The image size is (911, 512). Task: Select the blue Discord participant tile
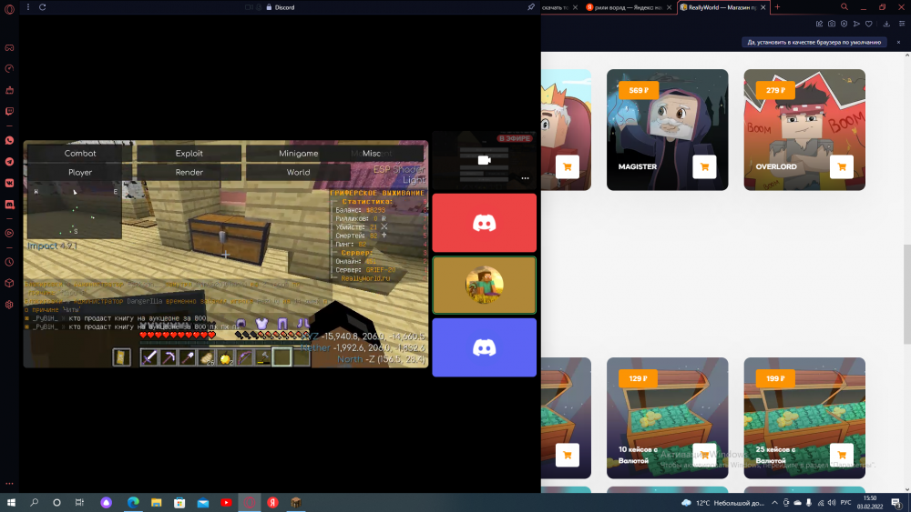pyautogui.click(x=484, y=347)
